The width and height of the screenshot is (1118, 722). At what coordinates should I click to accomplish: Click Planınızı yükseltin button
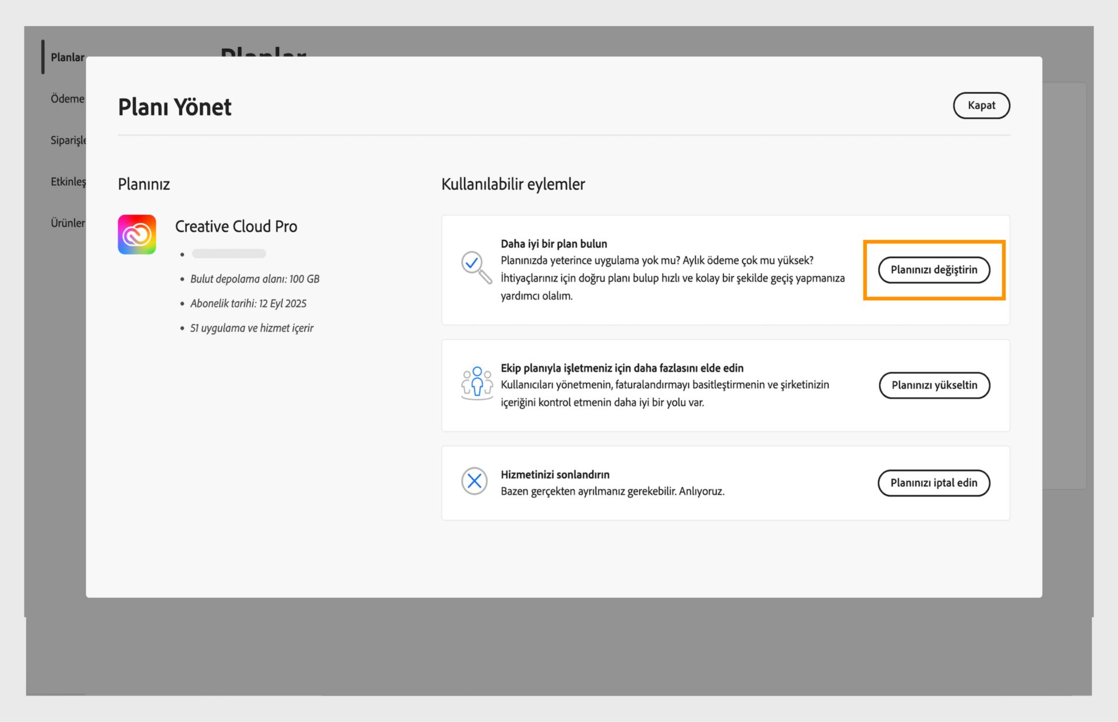click(933, 385)
